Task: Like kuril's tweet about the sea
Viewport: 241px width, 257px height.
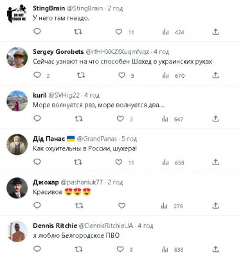Action: tap(120, 119)
